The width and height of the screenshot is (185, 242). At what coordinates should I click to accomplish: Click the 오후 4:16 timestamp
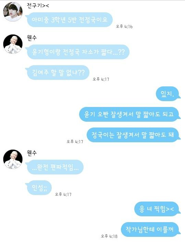(x=124, y=26)
